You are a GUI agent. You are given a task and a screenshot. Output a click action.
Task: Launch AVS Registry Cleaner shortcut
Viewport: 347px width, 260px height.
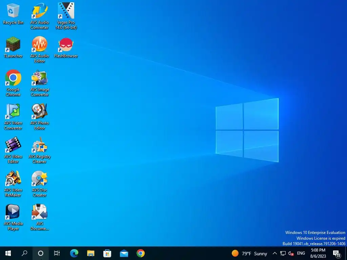pyautogui.click(x=39, y=150)
